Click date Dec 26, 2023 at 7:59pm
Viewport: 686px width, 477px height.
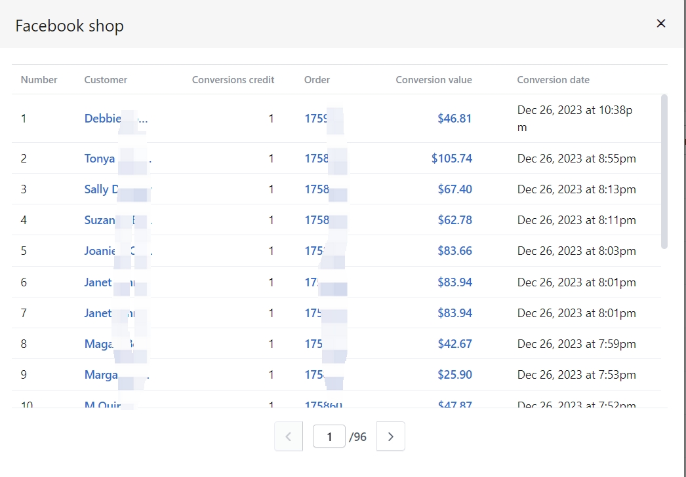pyautogui.click(x=576, y=344)
